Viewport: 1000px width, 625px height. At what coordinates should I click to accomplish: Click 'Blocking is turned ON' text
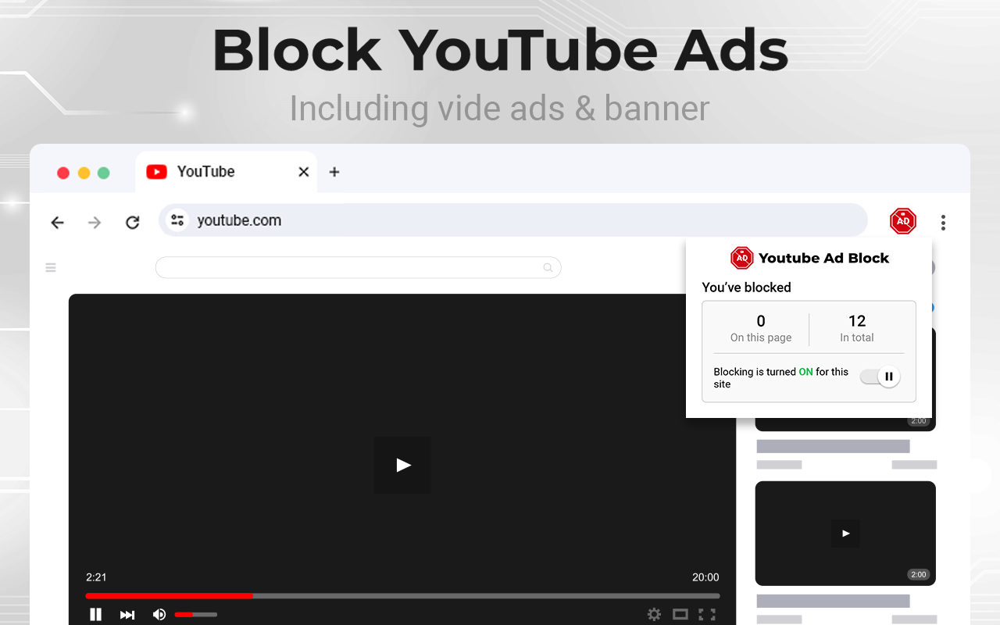(x=780, y=377)
